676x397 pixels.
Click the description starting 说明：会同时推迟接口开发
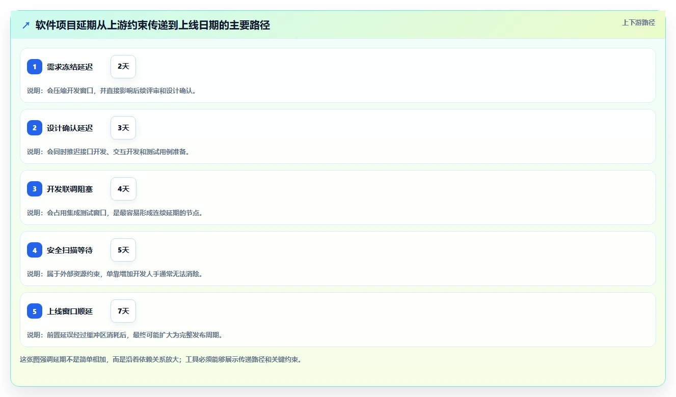[x=108, y=152]
